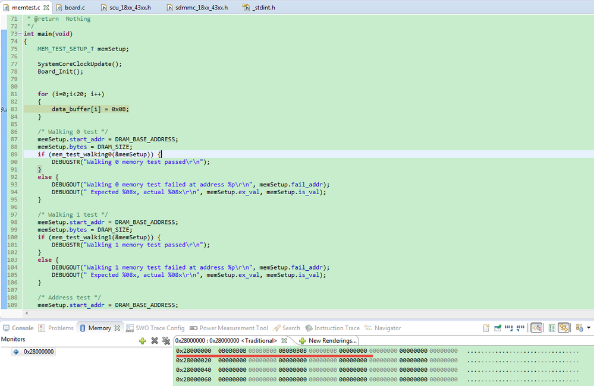This screenshot has height=386, width=594.
Task: Open the Problems view tab
Action: click(x=56, y=328)
